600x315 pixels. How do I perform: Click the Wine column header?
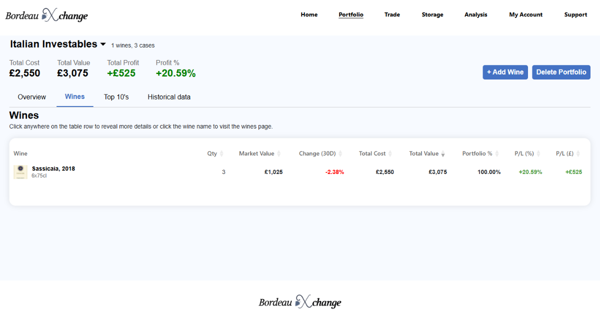pyautogui.click(x=20, y=153)
